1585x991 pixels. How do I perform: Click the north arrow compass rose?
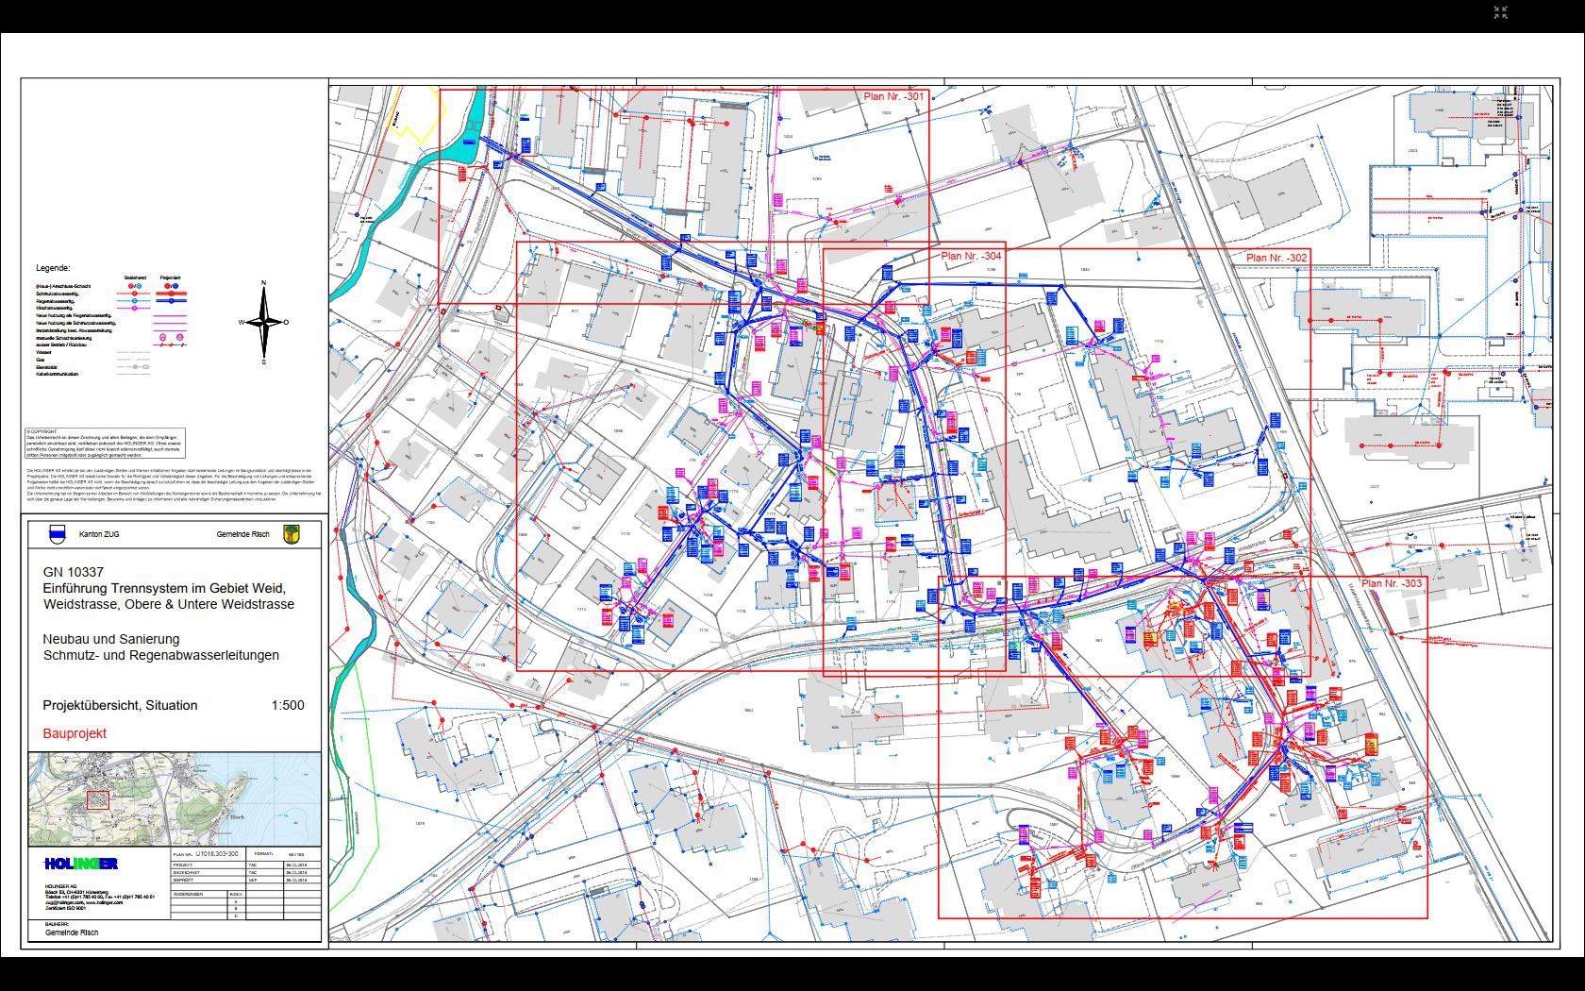(264, 322)
